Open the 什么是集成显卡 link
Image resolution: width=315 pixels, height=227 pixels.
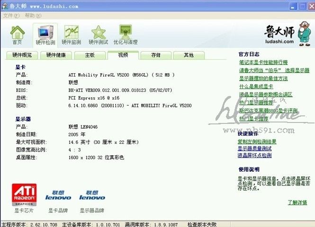(x=256, y=87)
